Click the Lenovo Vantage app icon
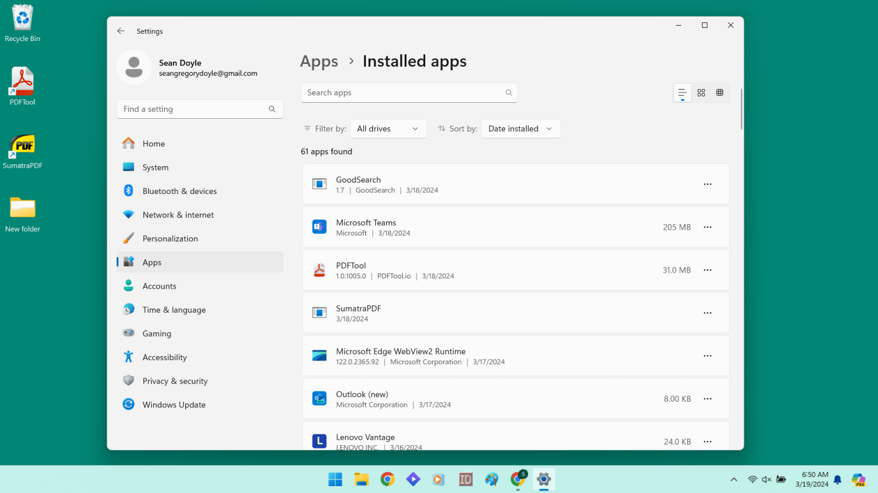Viewport: 878px width, 493px height. pyautogui.click(x=320, y=441)
